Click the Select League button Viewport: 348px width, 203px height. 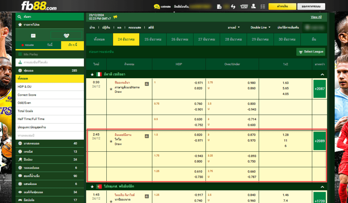point(311,52)
